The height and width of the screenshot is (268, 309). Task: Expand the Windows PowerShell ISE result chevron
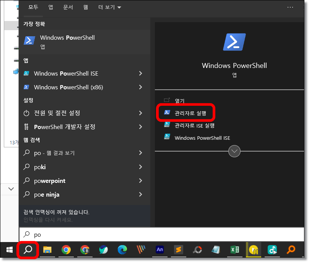pos(140,73)
